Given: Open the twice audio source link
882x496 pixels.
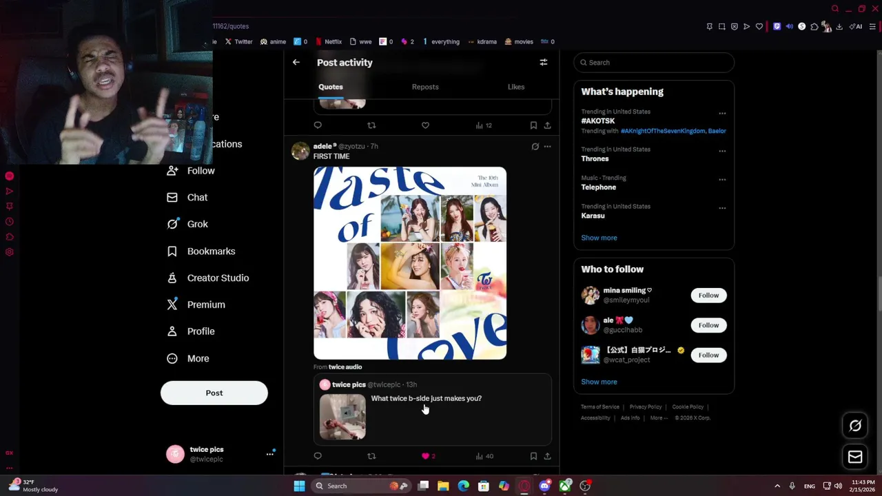Looking at the screenshot, I should point(345,366).
